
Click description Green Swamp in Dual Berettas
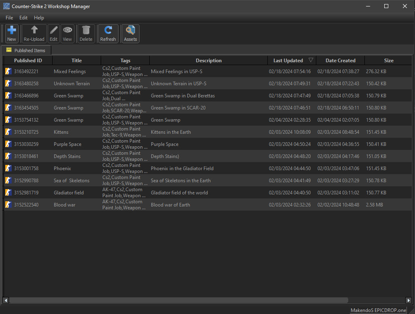(183, 96)
